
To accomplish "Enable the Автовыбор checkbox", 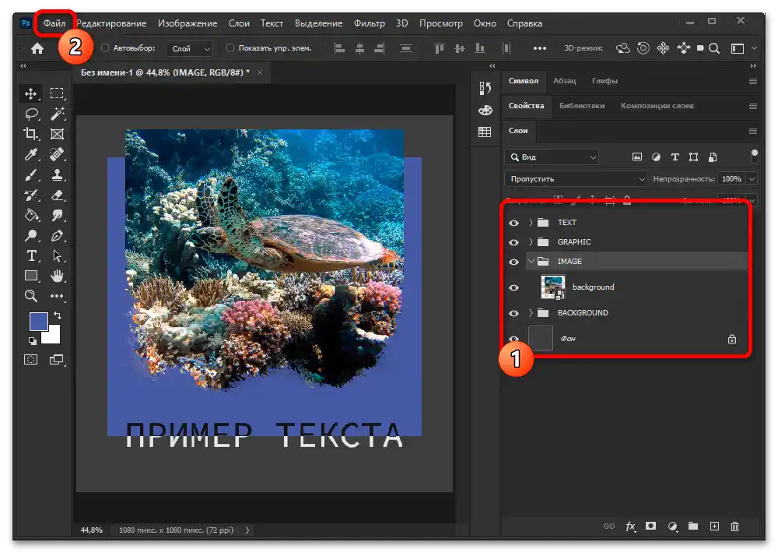I will click(105, 48).
